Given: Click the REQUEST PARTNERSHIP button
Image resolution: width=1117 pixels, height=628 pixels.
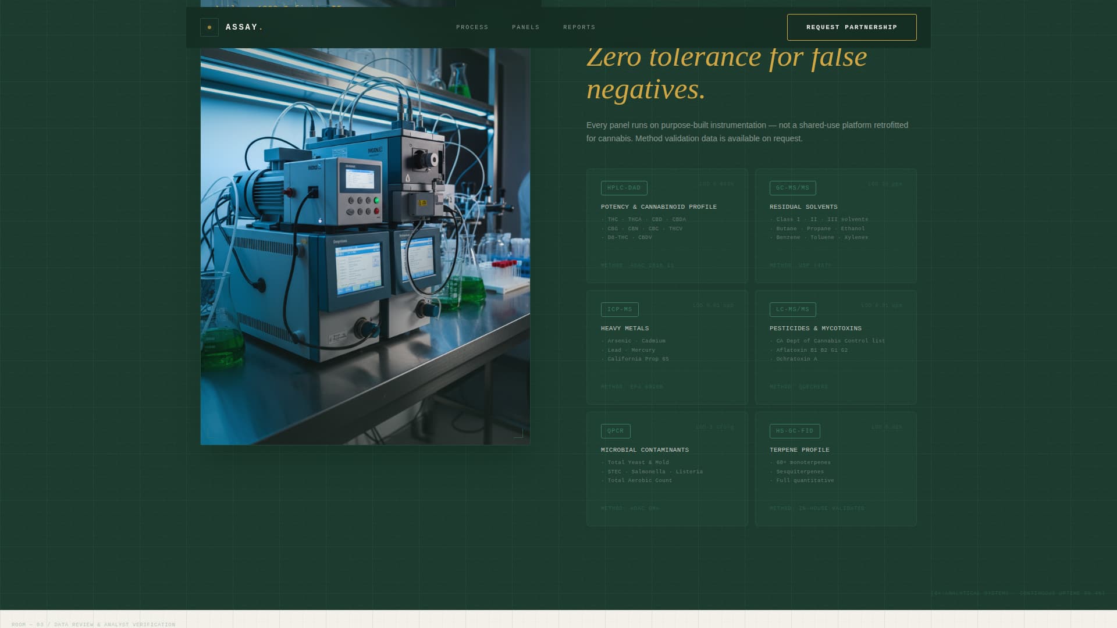Looking at the screenshot, I should click(852, 27).
